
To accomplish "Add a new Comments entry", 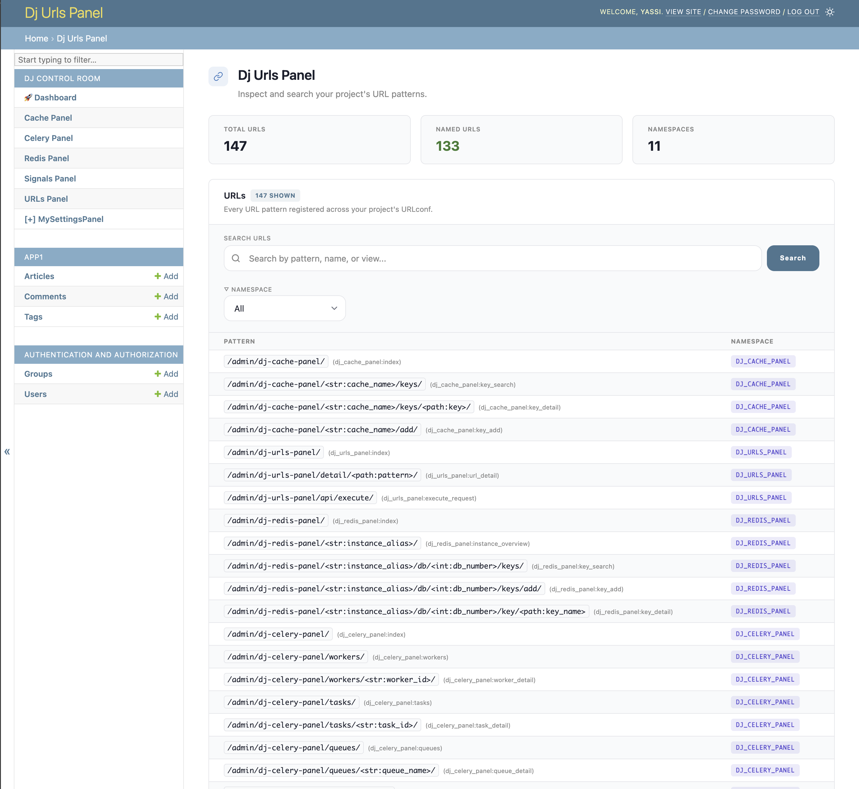I will pos(166,296).
